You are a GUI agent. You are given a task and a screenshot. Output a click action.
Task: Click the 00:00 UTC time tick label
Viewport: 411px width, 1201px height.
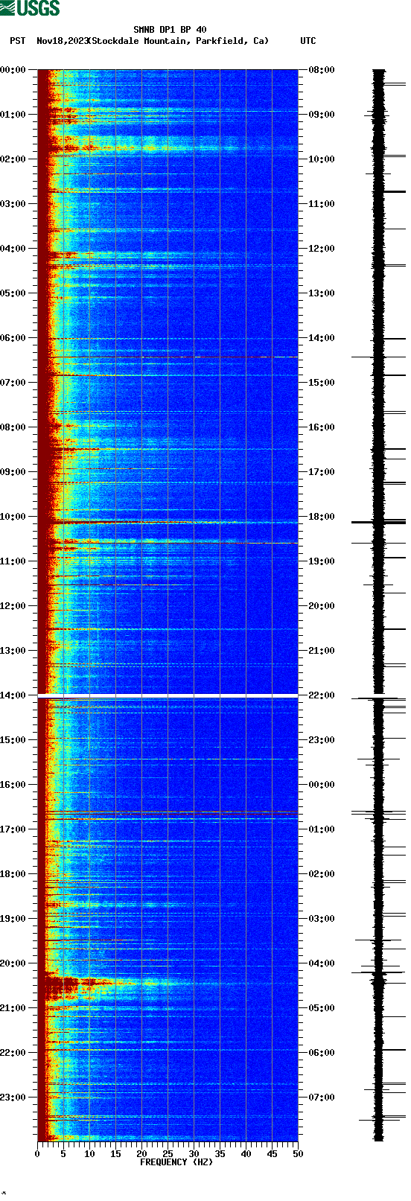(x=322, y=785)
